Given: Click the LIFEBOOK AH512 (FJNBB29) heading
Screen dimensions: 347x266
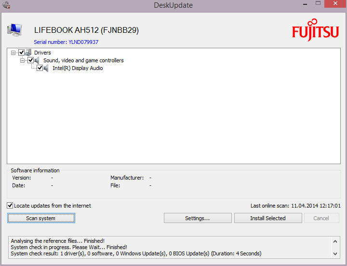Looking at the screenshot, I should pyautogui.click(x=86, y=30).
